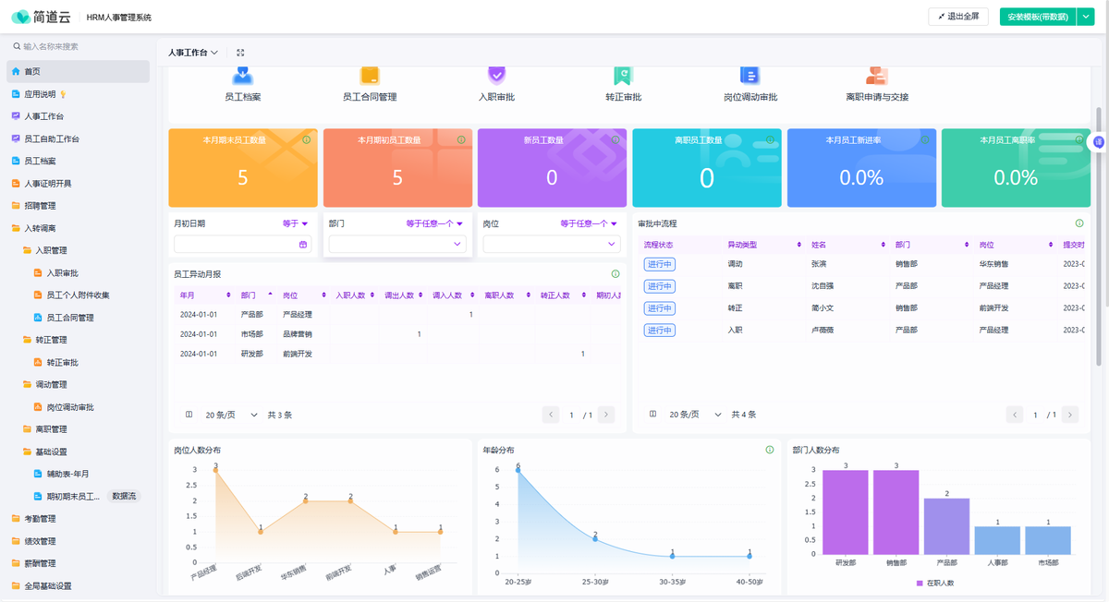
Task: Open the 员工合同管理 shortcut icon
Action: click(x=370, y=75)
